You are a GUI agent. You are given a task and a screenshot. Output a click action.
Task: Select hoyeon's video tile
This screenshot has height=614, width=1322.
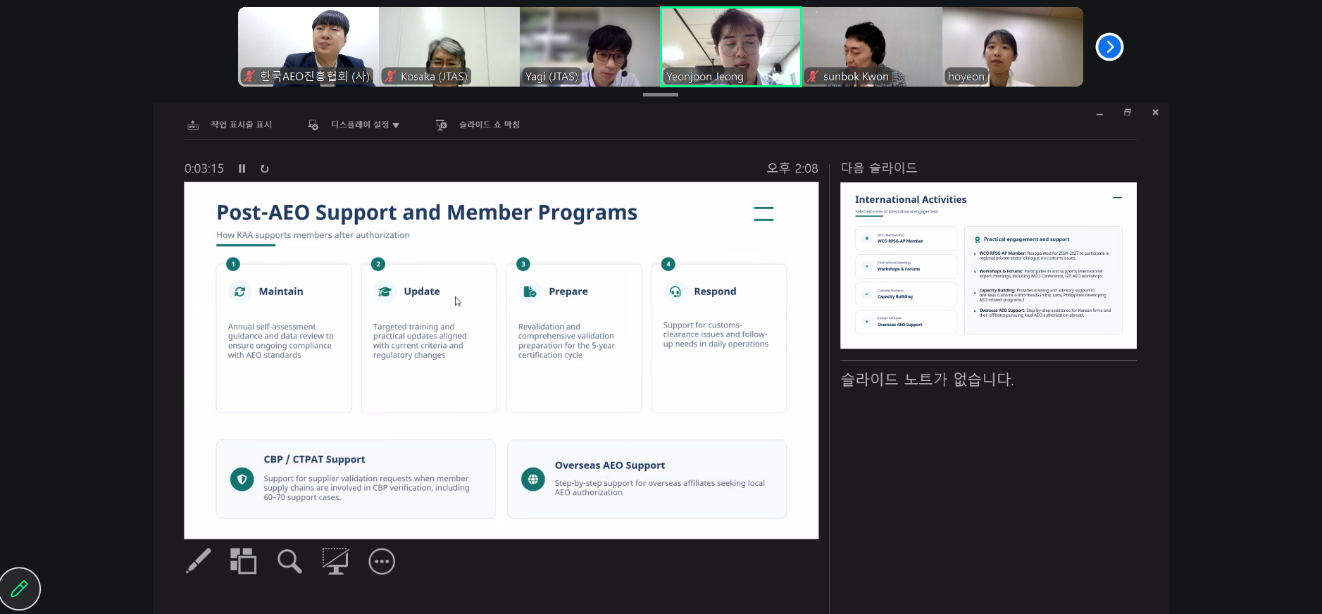coord(1013,47)
